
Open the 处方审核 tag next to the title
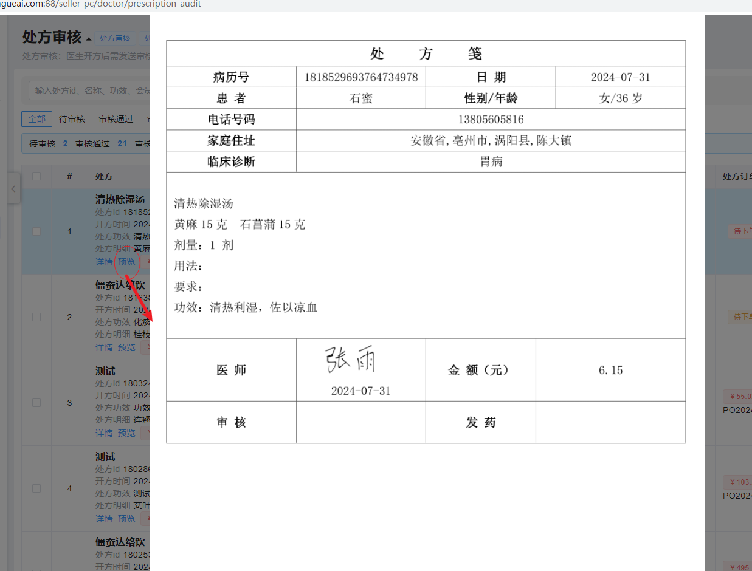(x=115, y=38)
